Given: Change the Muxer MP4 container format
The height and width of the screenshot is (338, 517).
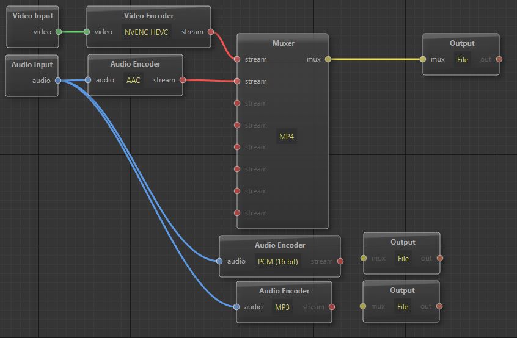Looking at the screenshot, I should 287,136.
